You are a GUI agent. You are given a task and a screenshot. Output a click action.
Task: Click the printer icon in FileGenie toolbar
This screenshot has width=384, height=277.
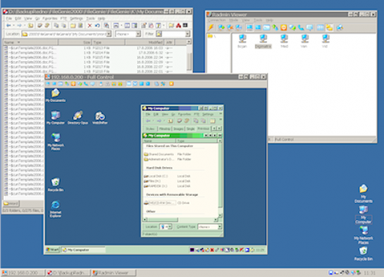(x=116, y=25)
